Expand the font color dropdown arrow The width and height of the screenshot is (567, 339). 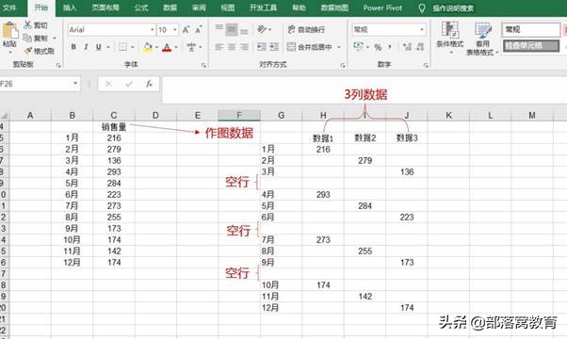coord(176,47)
